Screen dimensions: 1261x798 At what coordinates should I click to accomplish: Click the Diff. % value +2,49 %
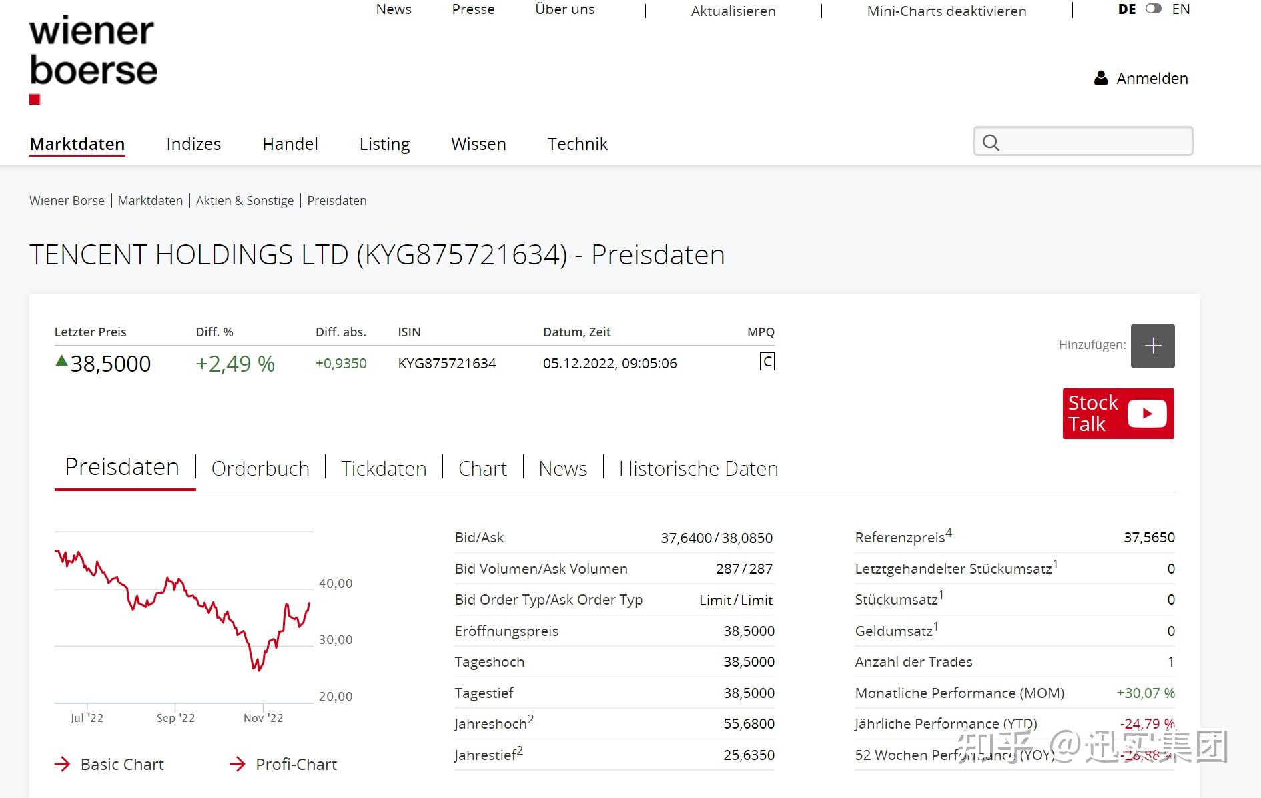[236, 364]
